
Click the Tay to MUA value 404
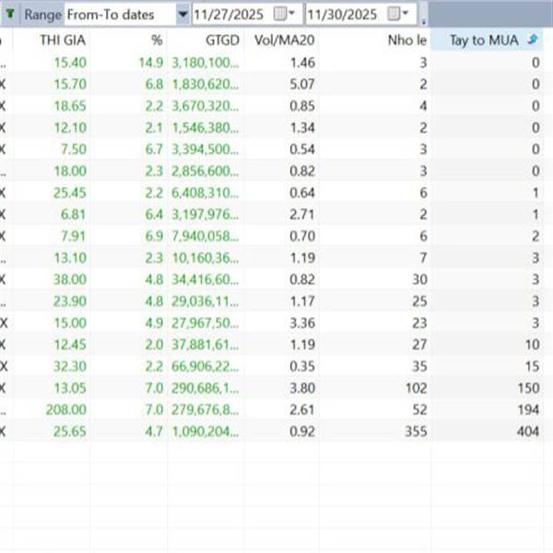coord(528,431)
